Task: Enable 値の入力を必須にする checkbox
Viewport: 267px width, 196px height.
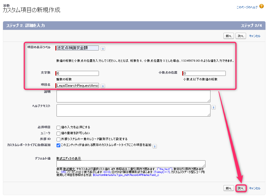Action: [58, 127]
